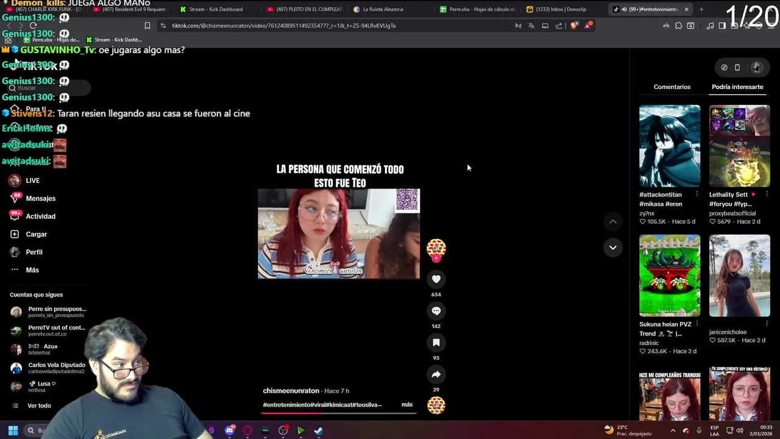Go to next video with down chevron

612,248
